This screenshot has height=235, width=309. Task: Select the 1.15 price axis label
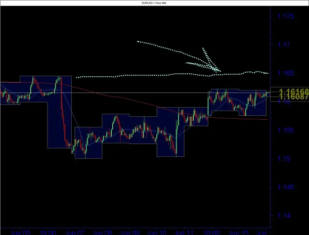[284, 159]
